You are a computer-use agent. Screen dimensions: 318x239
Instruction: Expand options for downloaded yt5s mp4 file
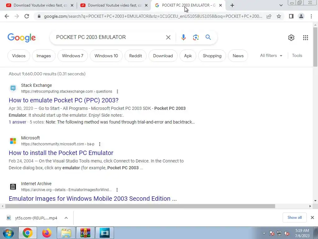click(66, 218)
